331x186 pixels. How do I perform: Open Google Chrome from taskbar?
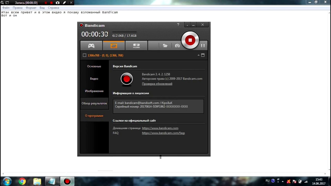click(x=22, y=181)
